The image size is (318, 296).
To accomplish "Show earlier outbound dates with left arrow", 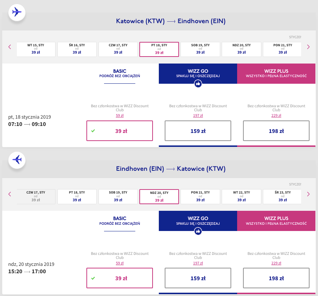I will tap(10, 47).
